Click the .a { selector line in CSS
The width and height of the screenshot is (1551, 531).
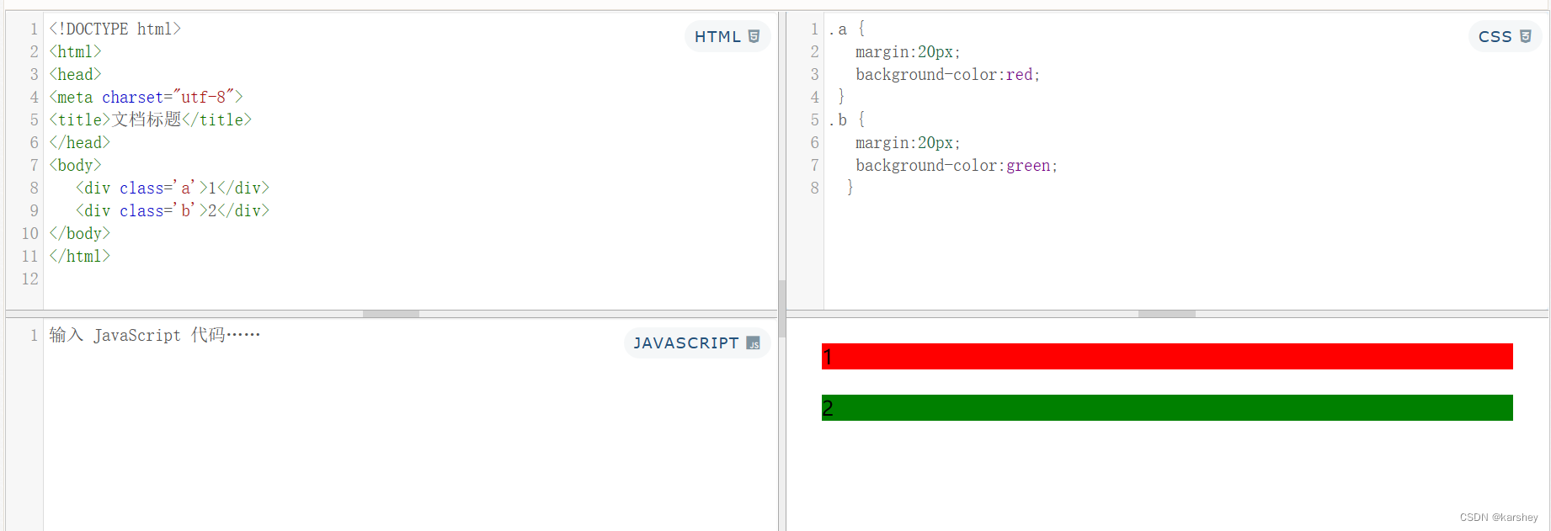[847, 29]
